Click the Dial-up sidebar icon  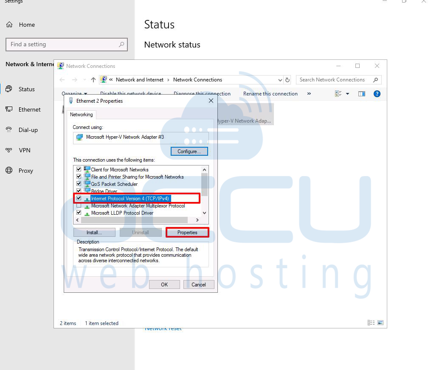point(9,130)
